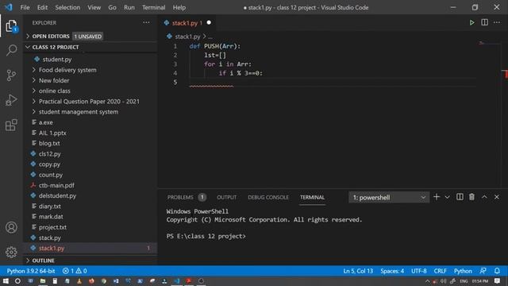The image size is (508, 286).
Task: Open the Search view in activity bar
Action: (x=11, y=50)
